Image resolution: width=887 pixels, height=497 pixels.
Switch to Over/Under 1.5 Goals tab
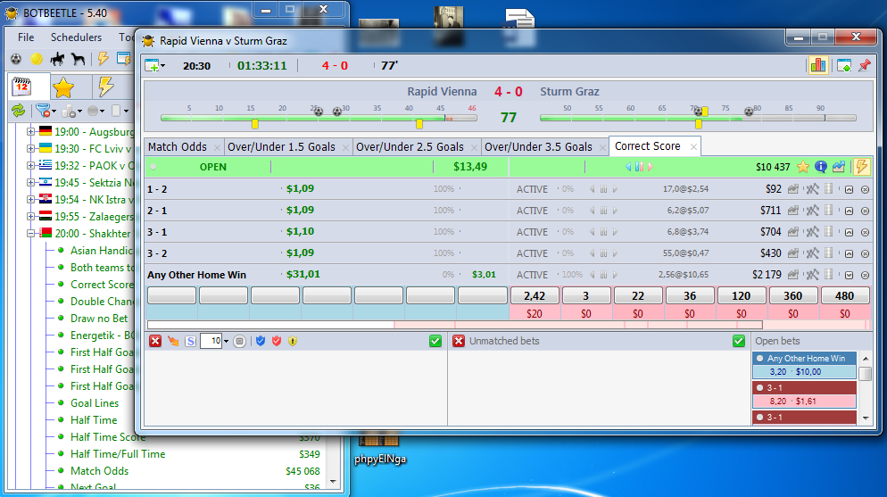(282, 147)
